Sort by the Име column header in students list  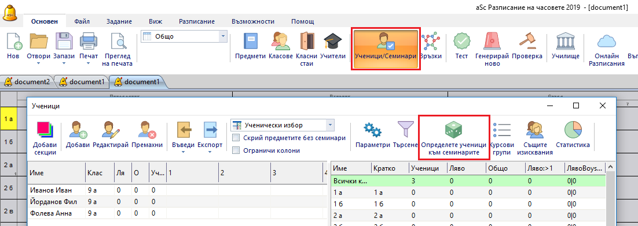click(56, 173)
